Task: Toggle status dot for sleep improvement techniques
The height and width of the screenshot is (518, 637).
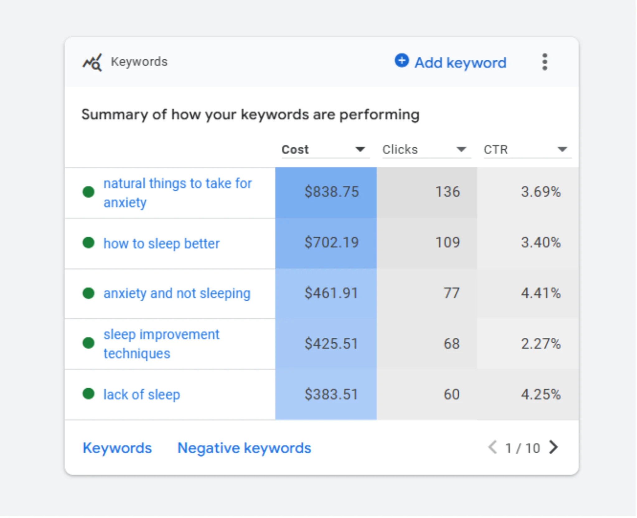Action: [88, 343]
